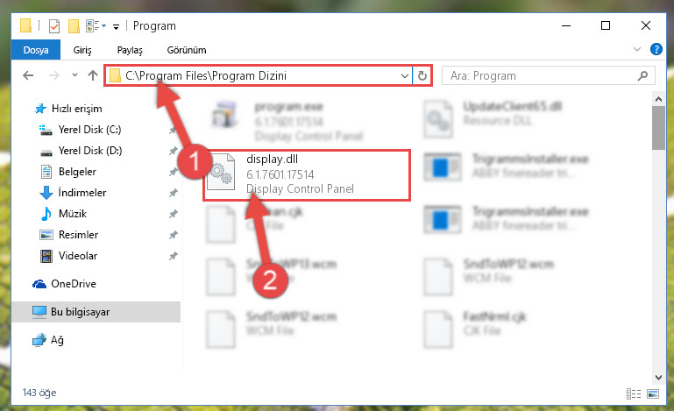The height and width of the screenshot is (411, 674).
Task: Switch to large thumbnails view icon
Action: (x=653, y=393)
